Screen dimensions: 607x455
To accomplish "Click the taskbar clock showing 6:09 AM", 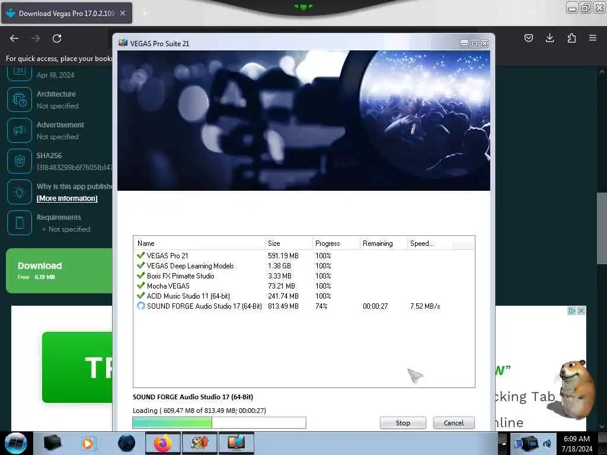I will tap(577, 444).
